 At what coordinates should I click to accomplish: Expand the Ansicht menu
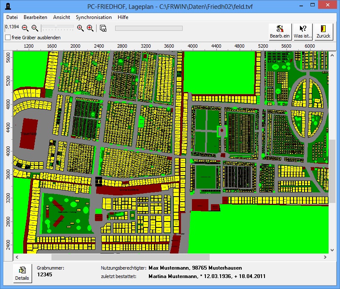tap(62, 17)
